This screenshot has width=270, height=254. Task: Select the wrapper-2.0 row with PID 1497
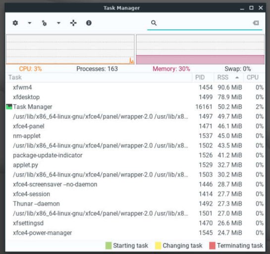(x=135, y=117)
